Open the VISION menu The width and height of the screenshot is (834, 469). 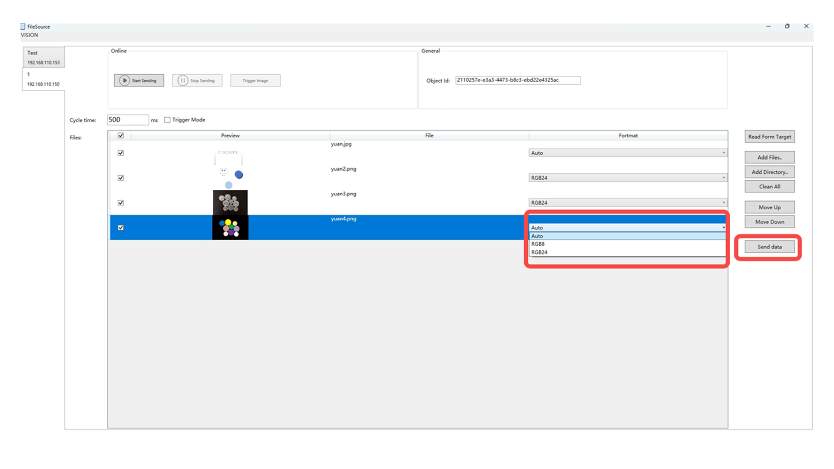30,35
